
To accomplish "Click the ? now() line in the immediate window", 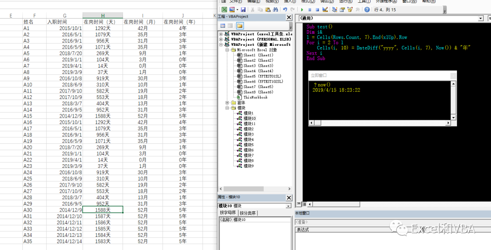I will click(322, 85).
